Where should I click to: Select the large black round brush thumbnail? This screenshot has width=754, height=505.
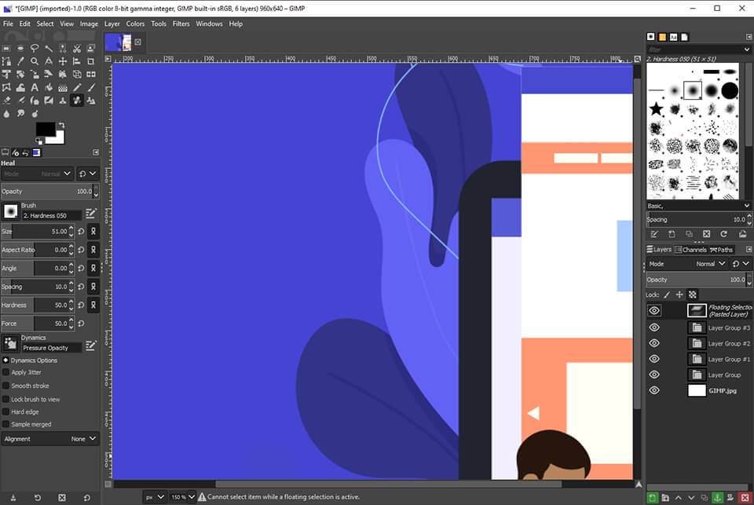point(729,90)
